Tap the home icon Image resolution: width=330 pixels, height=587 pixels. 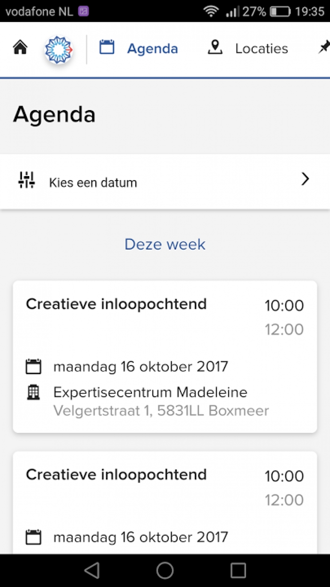coord(20,48)
